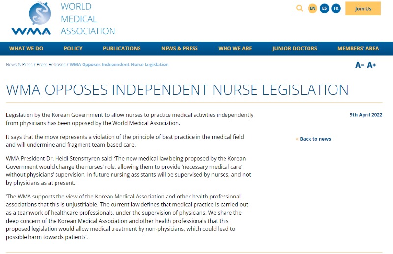Click the Back to news link
Image resolution: width=393 pixels, height=254 pixels.
pos(315,139)
